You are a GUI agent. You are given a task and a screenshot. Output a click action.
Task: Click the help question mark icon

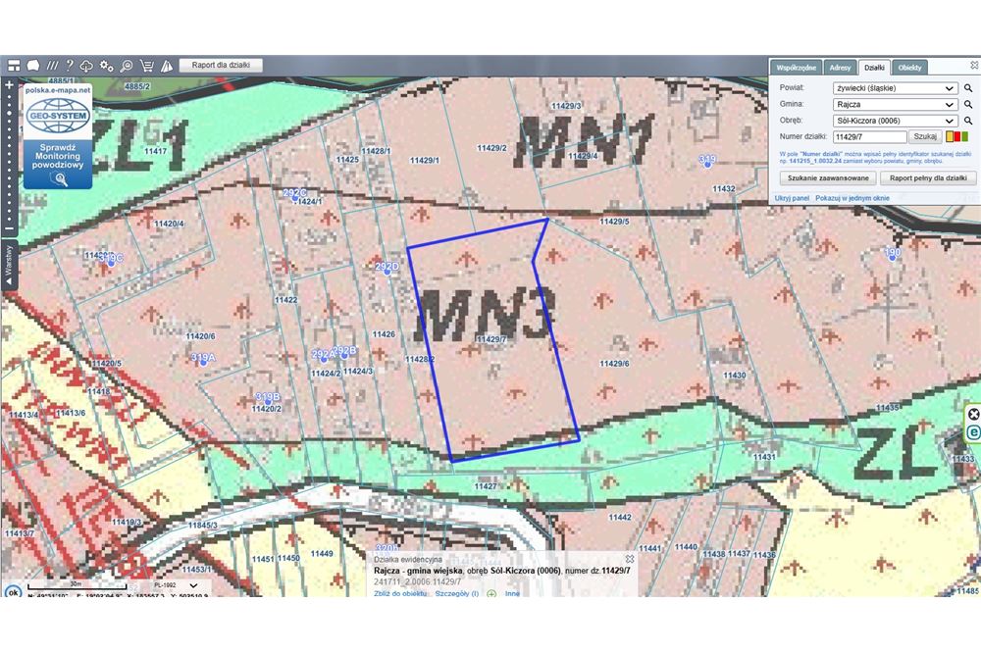tap(70, 66)
